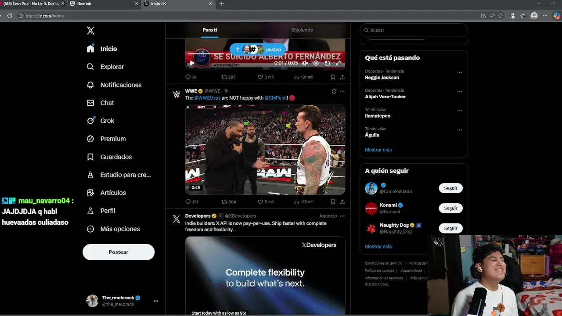Repost the post with 295 reposts
Screen dimensions: 562x316
pyautogui.click(x=228, y=77)
